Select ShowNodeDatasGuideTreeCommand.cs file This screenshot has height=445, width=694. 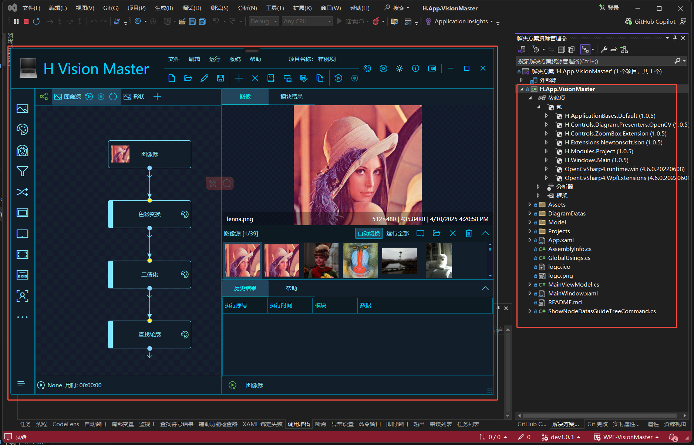pos(602,311)
